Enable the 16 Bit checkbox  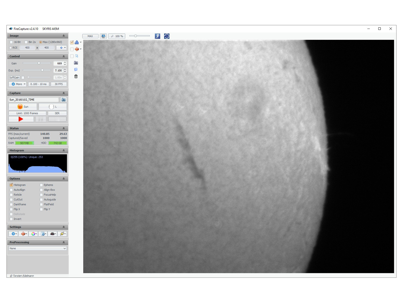[x=11, y=42]
